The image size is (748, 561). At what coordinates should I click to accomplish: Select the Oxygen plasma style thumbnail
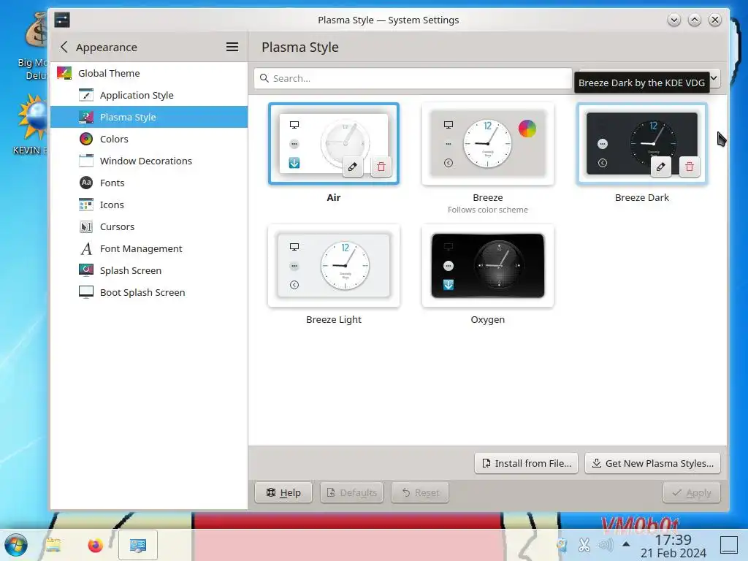(487, 266)
